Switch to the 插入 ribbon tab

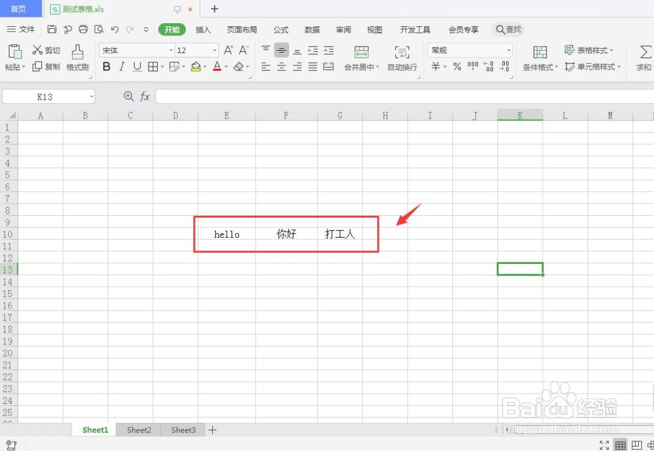203,29
